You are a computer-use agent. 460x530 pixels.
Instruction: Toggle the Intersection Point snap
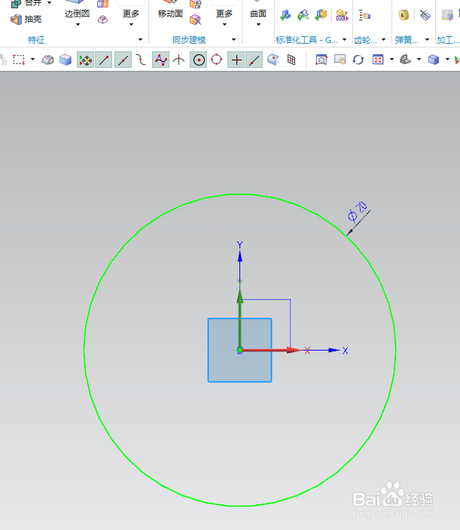pos(179,60)
